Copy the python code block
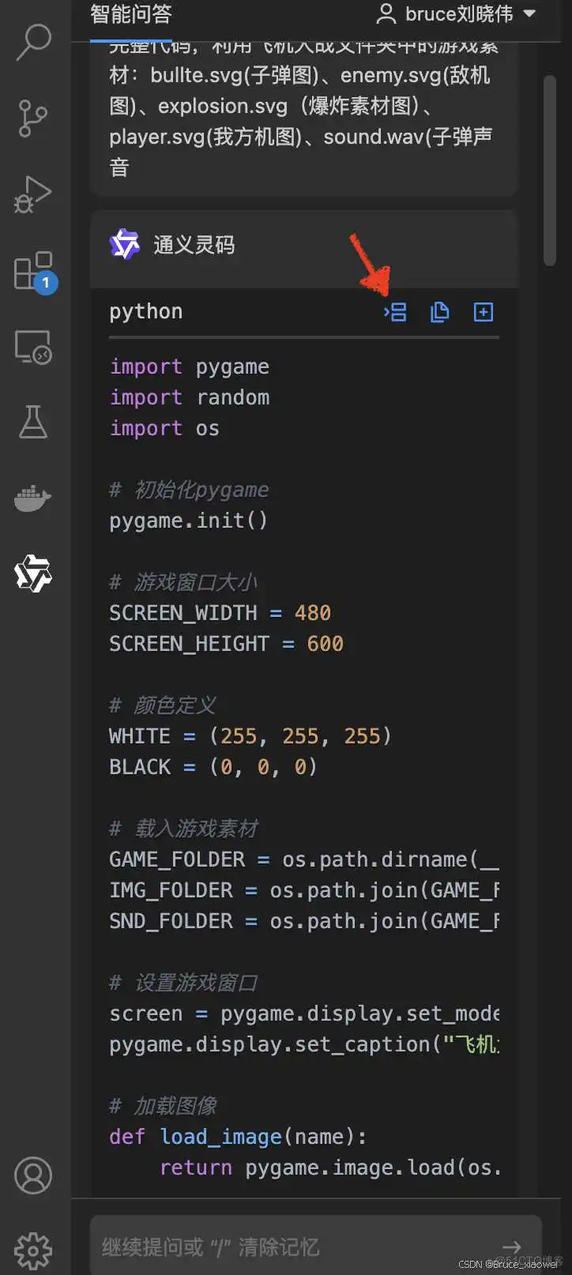572x1275 pixels. click(439, 312)
